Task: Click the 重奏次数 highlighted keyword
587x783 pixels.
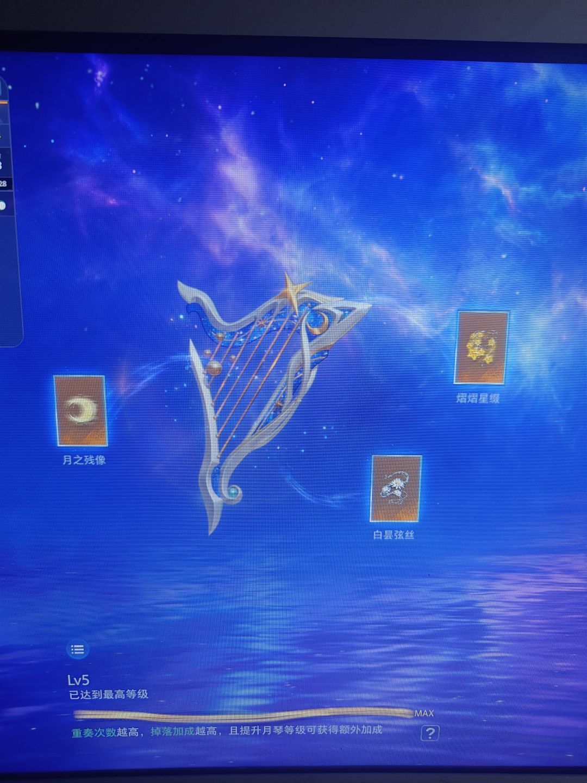Action: 93,732
